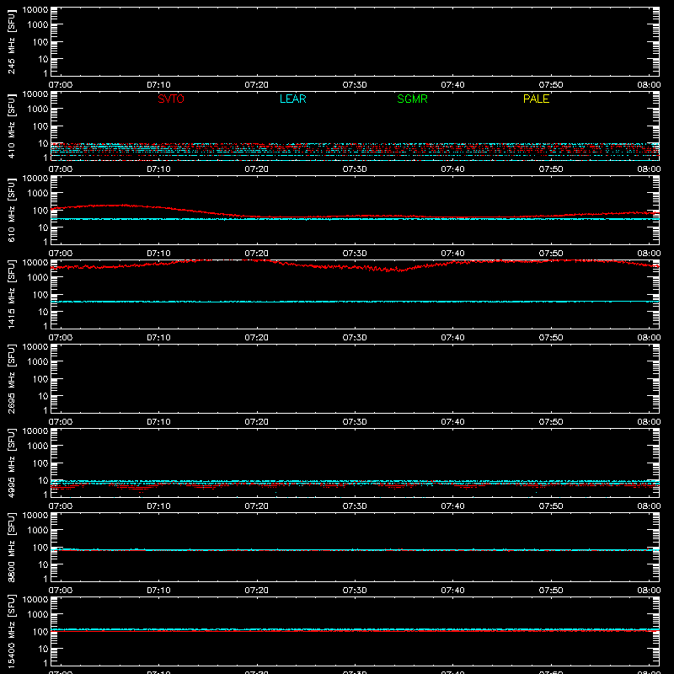This screenshot has height=674, width=674.
Task: Click the green SGMR station label
Action: click(412, 99)
